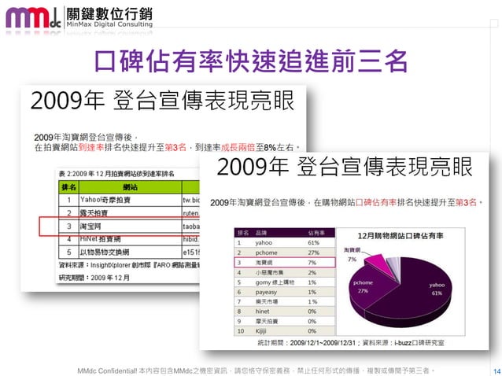Click the MinMax Digital Consulting caption
This screenshot has width=502, height=376.
(x=109, y=24)
